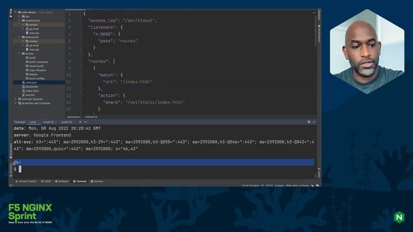The height and width of the screenshot is (232, 413).
Task: Open go.mod under healthcheck
Action: coord(34,29)
